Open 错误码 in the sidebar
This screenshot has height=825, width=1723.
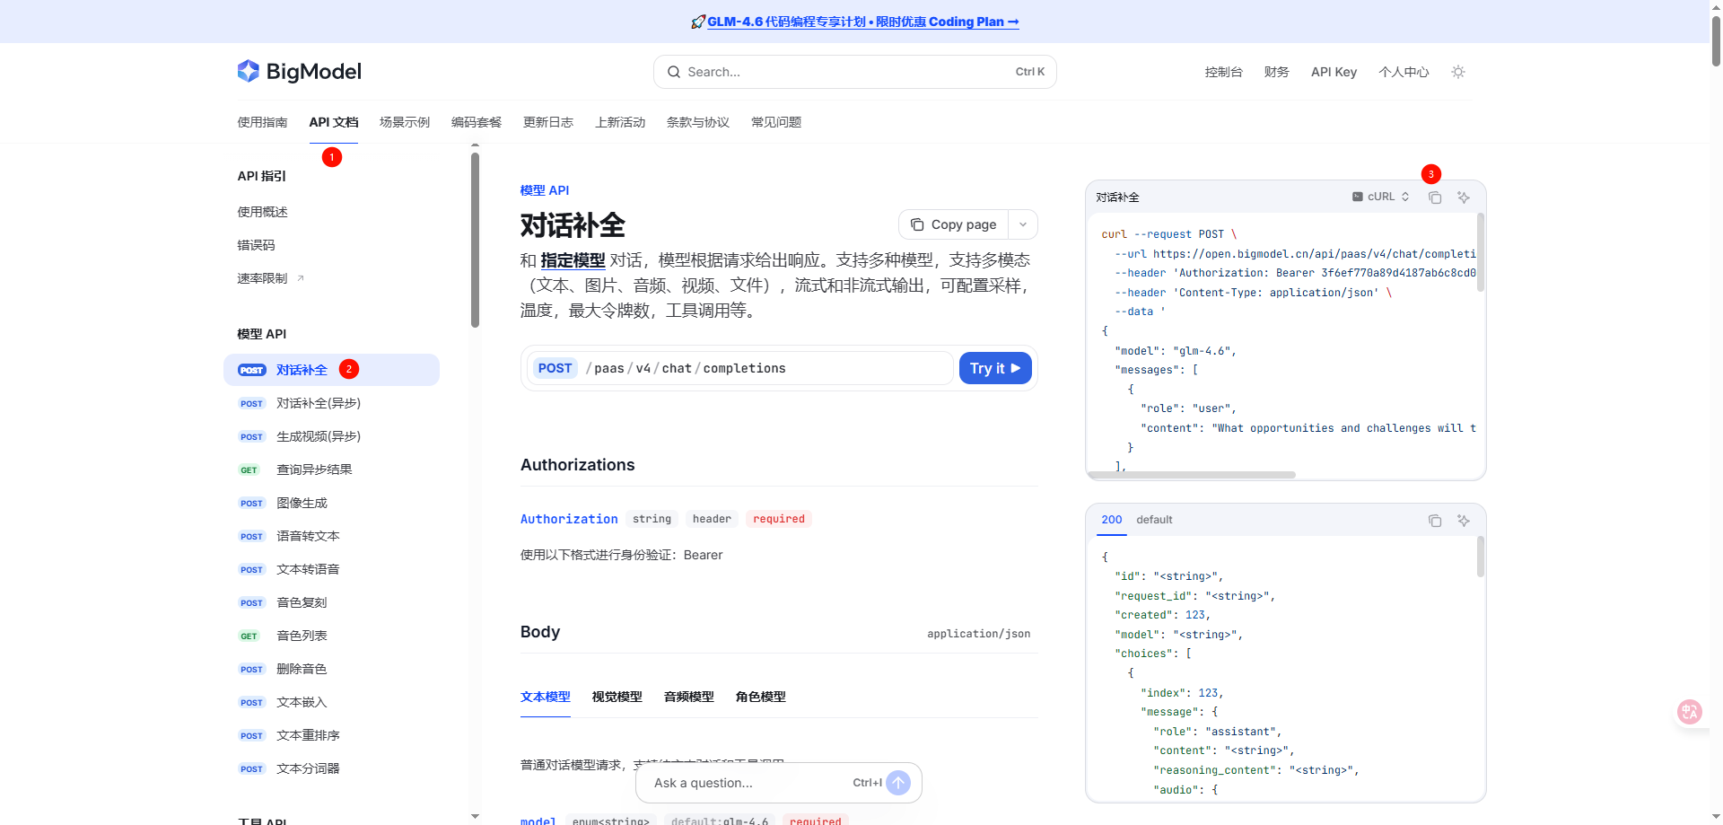tap(256, 245)
